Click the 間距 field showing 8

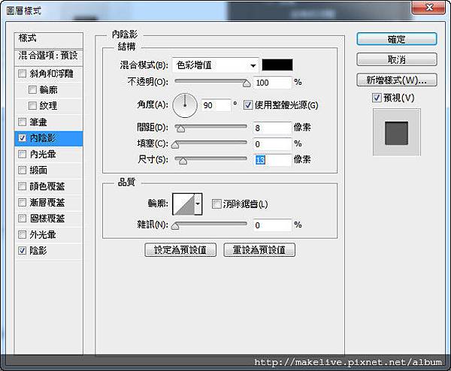pyautogui.click(x=272, y=128)
